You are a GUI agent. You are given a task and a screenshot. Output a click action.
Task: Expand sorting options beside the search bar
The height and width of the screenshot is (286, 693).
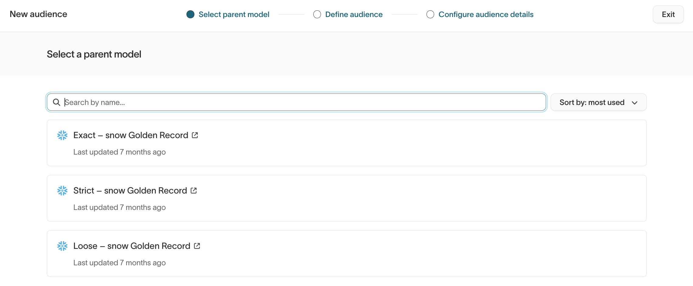point(598,102)
